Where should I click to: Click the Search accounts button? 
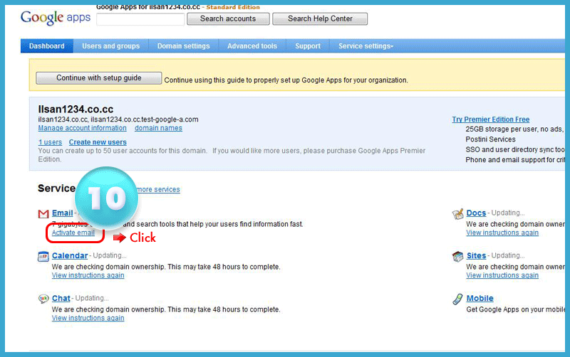[x=228, y=19]
